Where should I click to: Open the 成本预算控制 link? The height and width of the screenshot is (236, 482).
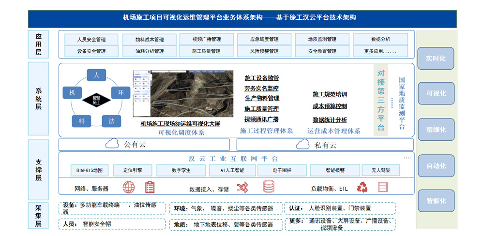click(330, 106)
